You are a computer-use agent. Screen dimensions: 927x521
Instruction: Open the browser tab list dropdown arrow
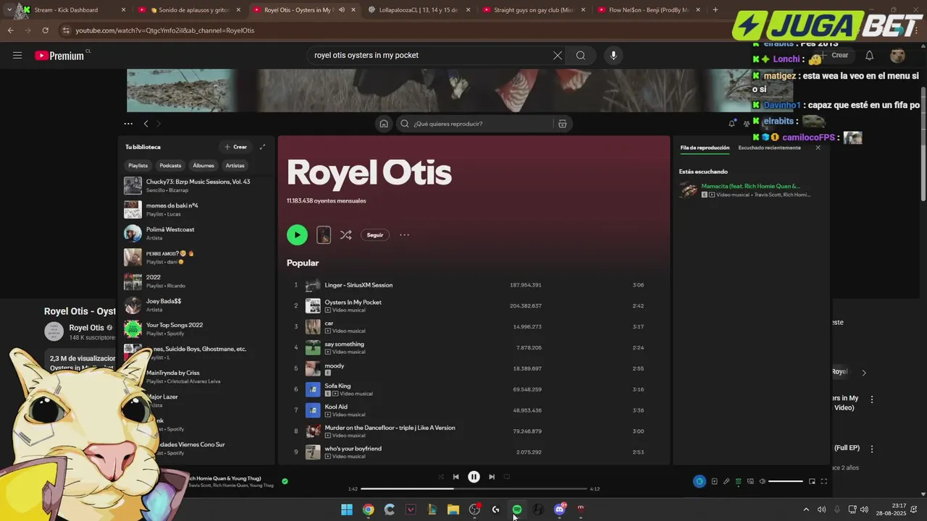9,10
